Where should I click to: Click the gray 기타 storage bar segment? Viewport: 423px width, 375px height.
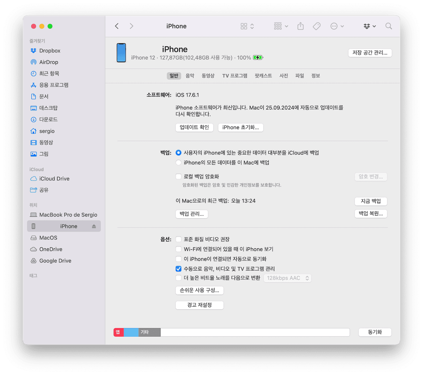(x=150, y=332)
